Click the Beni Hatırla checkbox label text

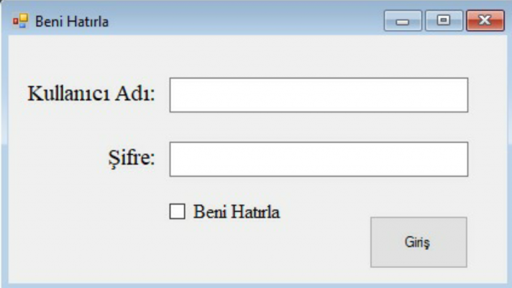(x=237, y=211)
